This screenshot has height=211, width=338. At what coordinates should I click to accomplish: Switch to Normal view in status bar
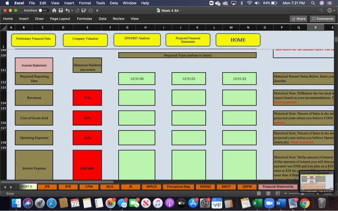coord(259,193)
